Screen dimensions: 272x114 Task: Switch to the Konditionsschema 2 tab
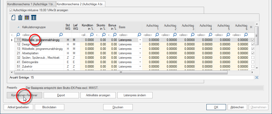pos(81,5)
